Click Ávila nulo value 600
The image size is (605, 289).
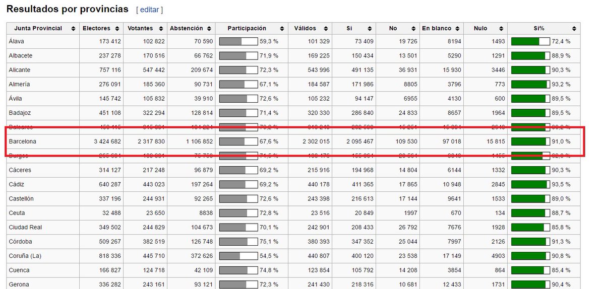tap(499, 98)
